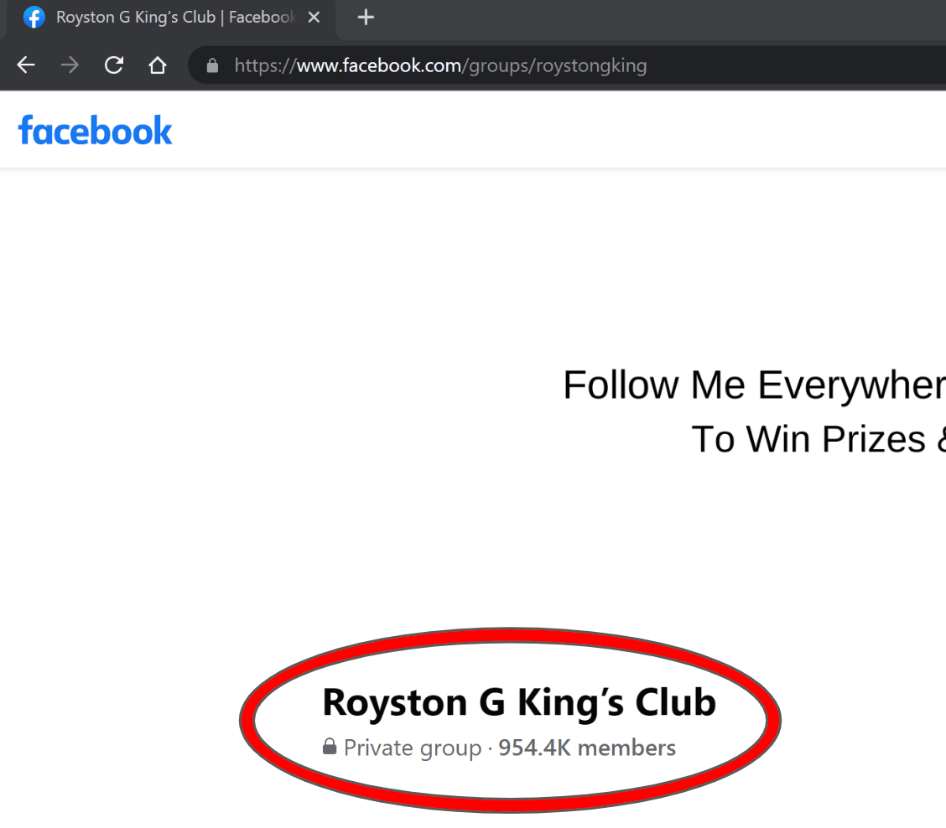Viewport: 946px width, 828px height.
Task: View site info via address bar padlock
Action: 212,65
